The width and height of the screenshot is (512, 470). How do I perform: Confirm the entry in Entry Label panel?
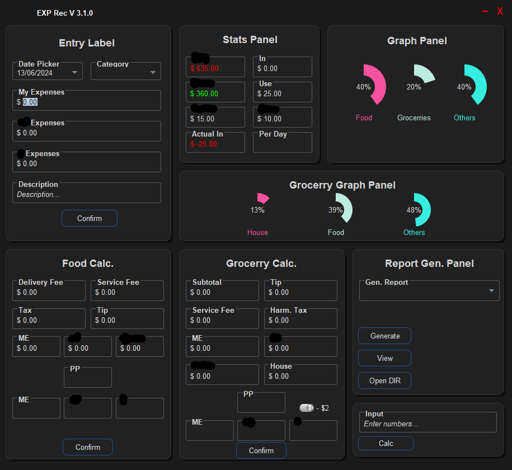(x=89, y=218)
